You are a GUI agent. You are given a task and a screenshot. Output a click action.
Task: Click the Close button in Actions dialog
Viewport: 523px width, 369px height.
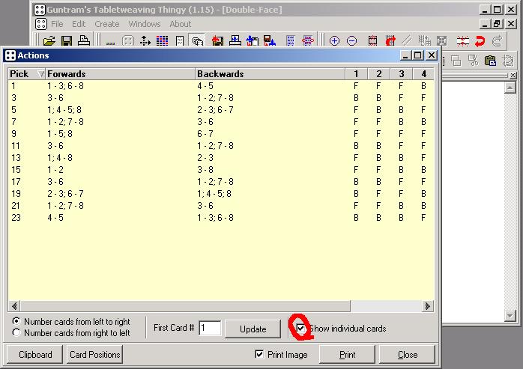408,354
